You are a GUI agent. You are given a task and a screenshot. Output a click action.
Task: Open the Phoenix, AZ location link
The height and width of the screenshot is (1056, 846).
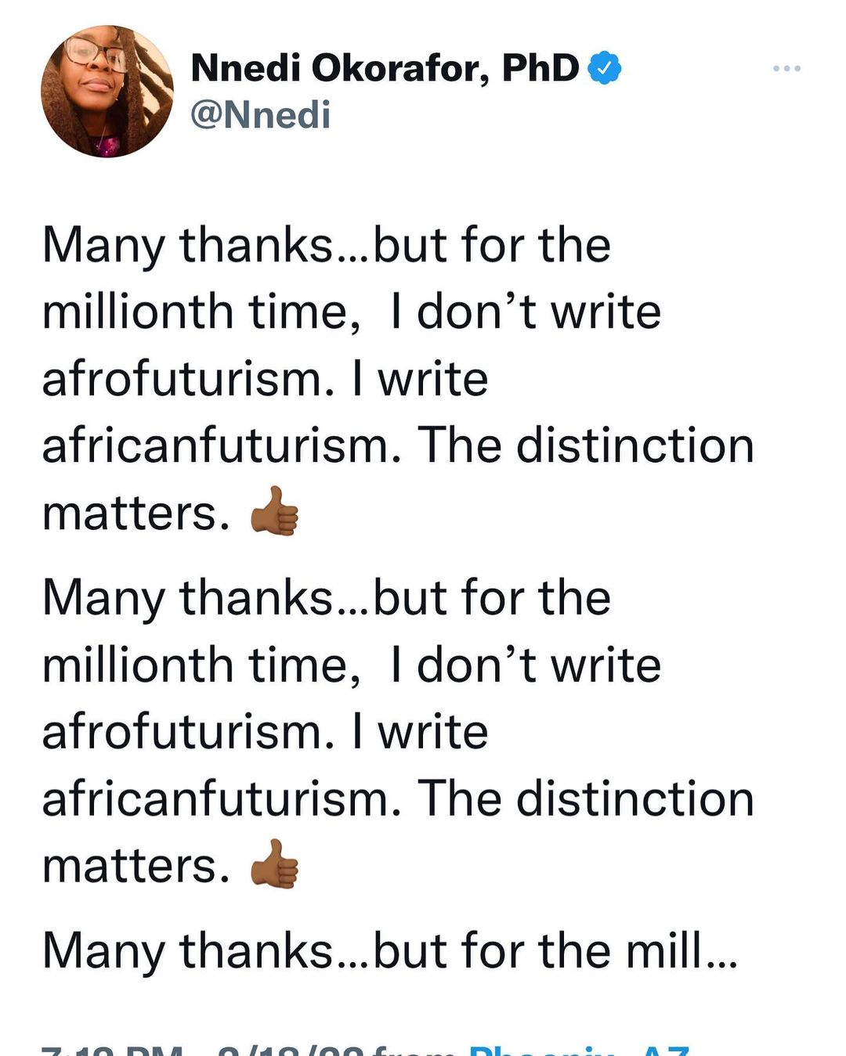(580, 1051)
